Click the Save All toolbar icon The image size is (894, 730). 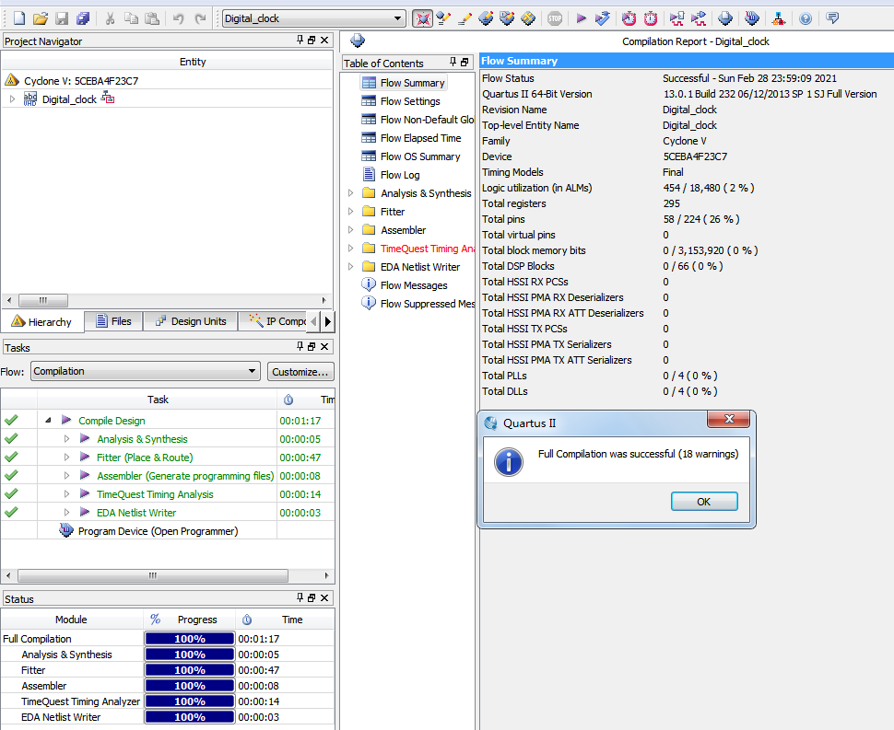83,18
